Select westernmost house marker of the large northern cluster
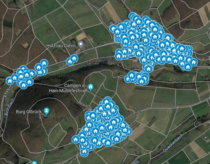The width and height of the screenshot is (210, 164). [113, 29]
